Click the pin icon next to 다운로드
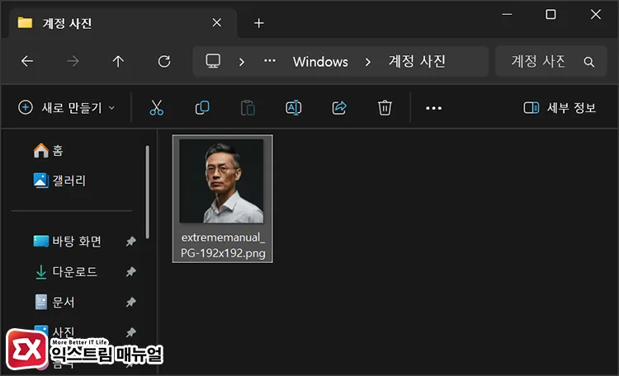 point(130,271)
